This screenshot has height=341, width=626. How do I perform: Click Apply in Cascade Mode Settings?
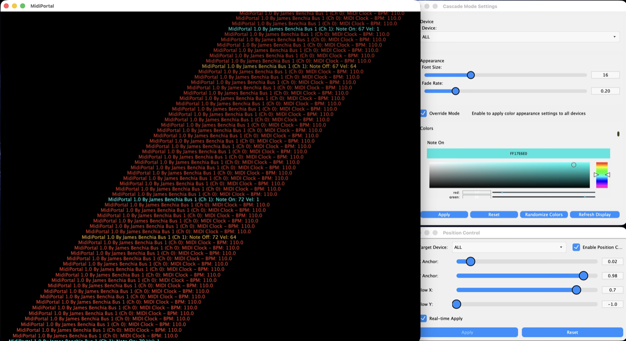(x=444, y=214)
